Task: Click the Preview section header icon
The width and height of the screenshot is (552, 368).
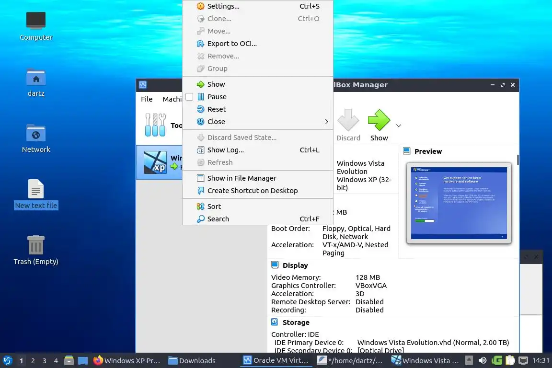Action: pyautogui.click(x=407, y=151)
